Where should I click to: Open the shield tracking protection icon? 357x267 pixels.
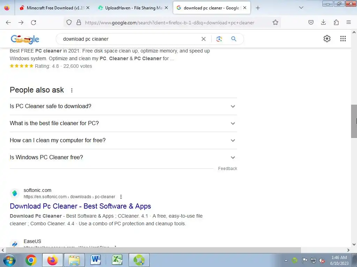(69, 22)
